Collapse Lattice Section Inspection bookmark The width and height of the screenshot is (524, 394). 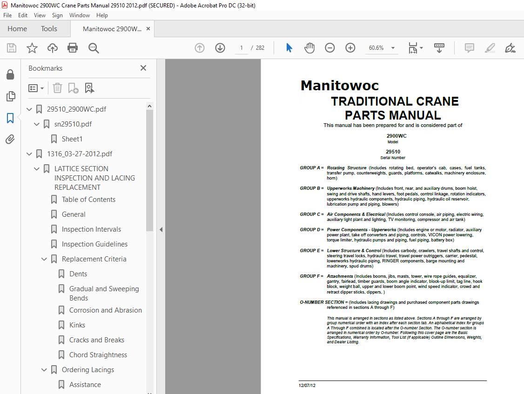point(37,169)
